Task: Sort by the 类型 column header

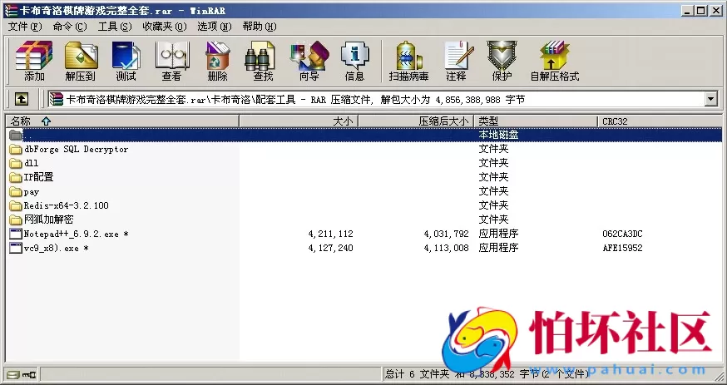Action: click(536, 121)
